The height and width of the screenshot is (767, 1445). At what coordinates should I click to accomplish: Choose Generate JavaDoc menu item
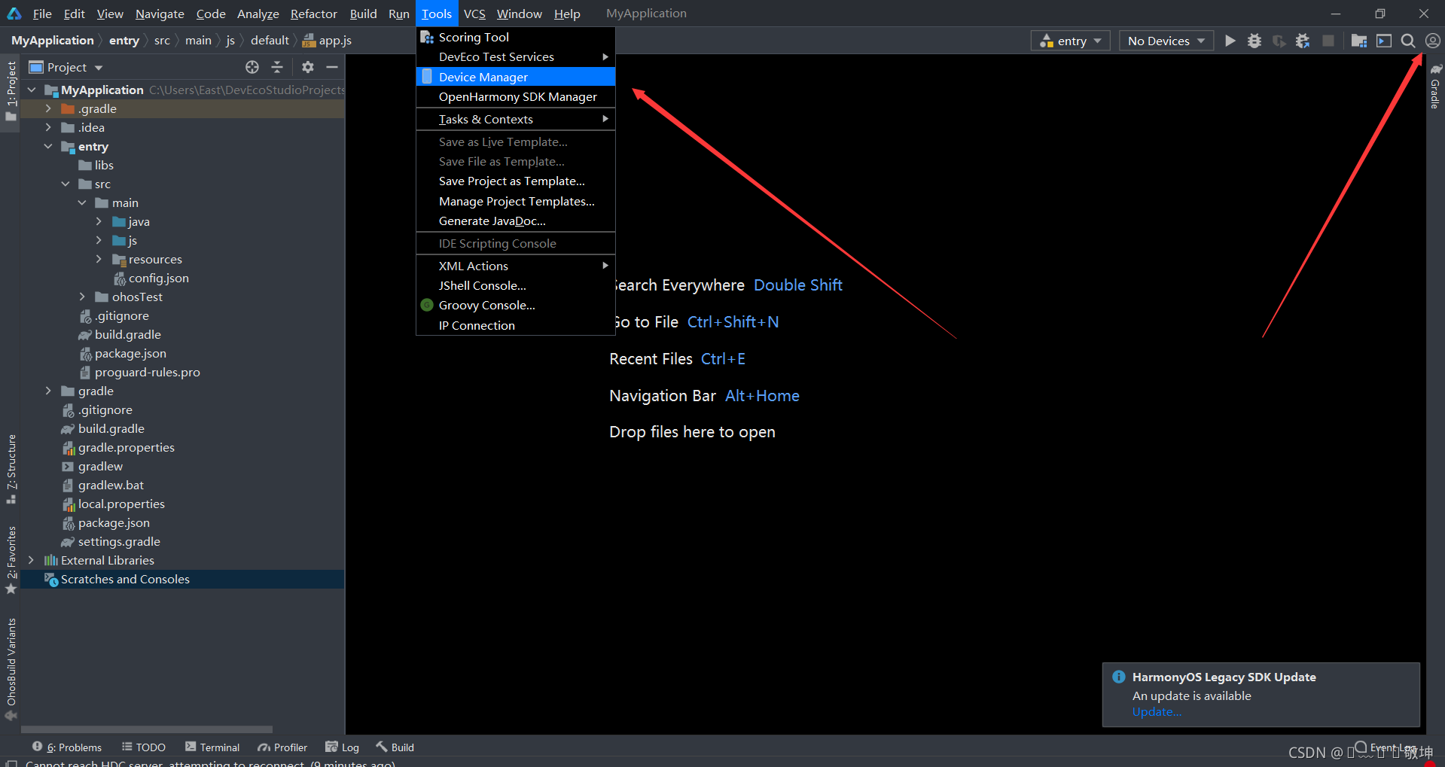coord(516,221)
